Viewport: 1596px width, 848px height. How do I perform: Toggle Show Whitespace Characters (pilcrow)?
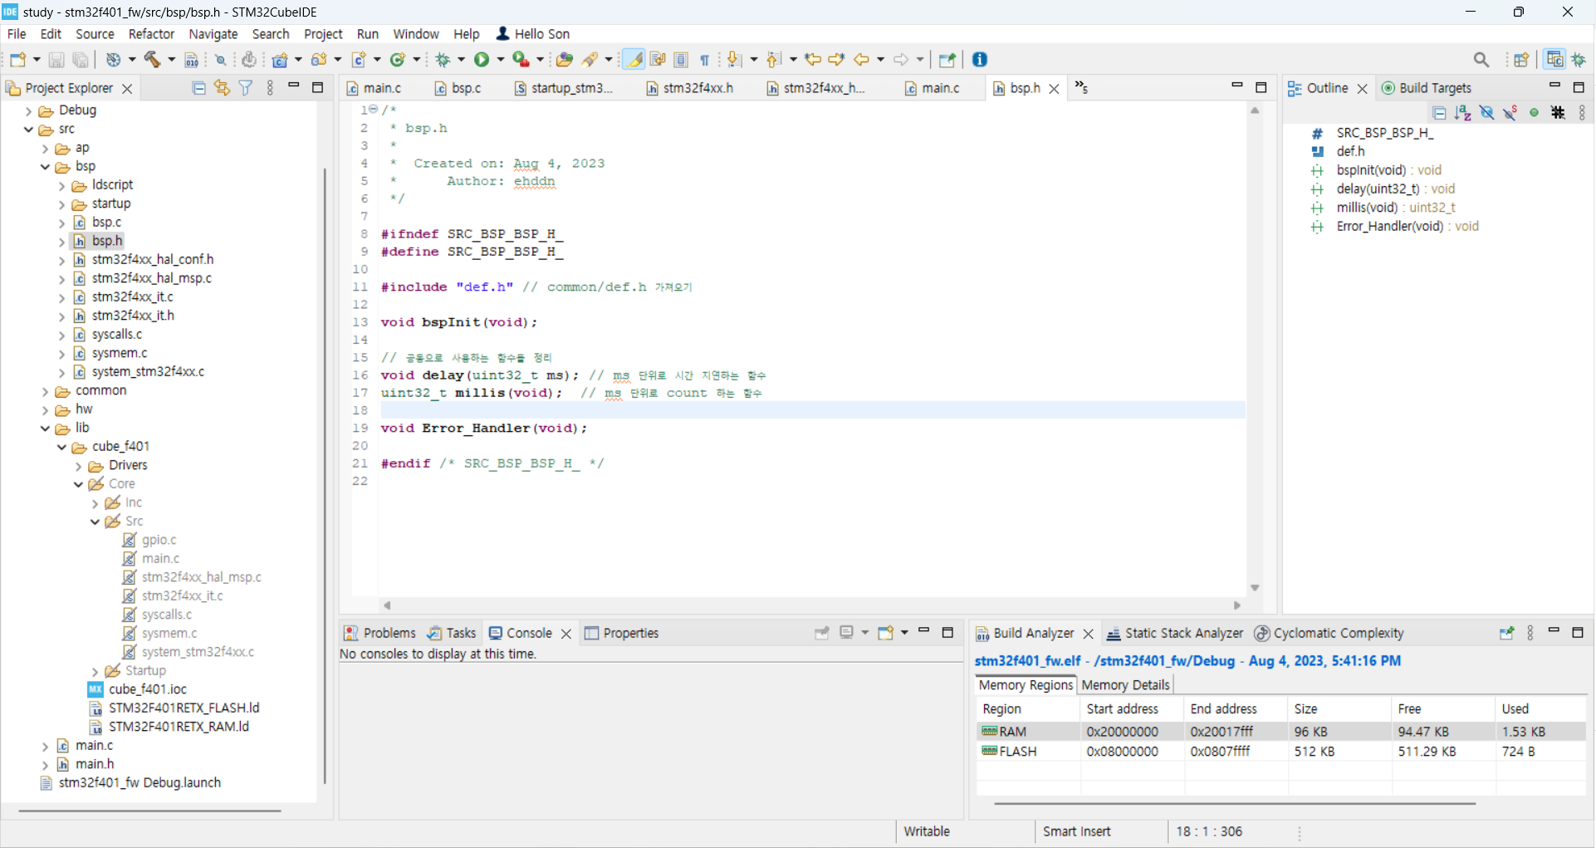tap(704, 59)
